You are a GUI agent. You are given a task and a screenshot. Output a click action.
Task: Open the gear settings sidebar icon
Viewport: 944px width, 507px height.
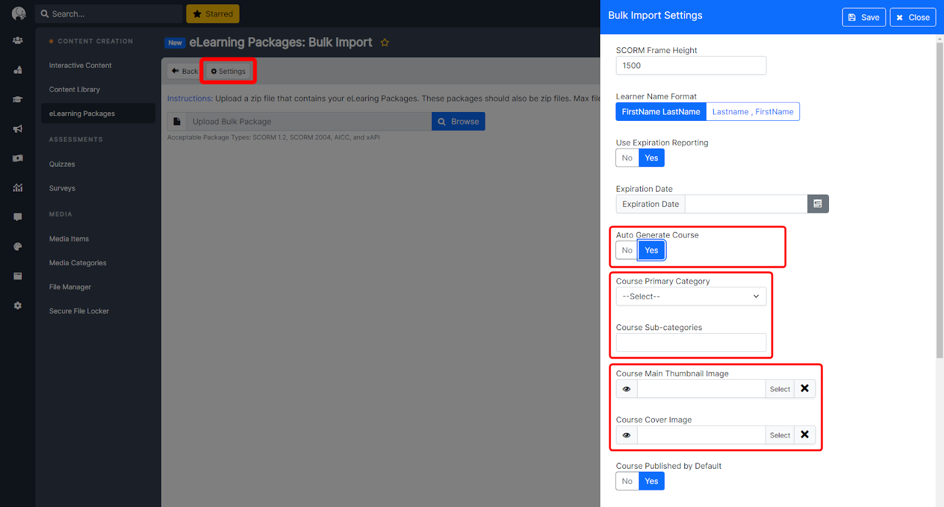[18, 305]
